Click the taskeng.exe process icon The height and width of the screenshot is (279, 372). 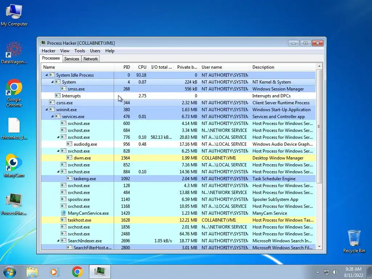click(69, 178)
